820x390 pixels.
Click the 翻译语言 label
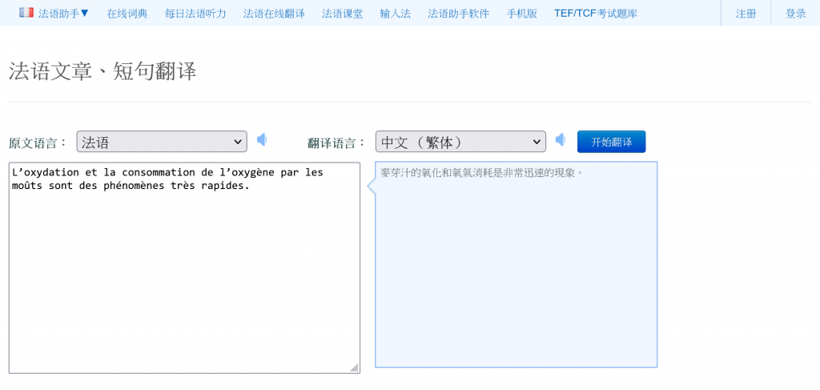[x=337, y=143]
